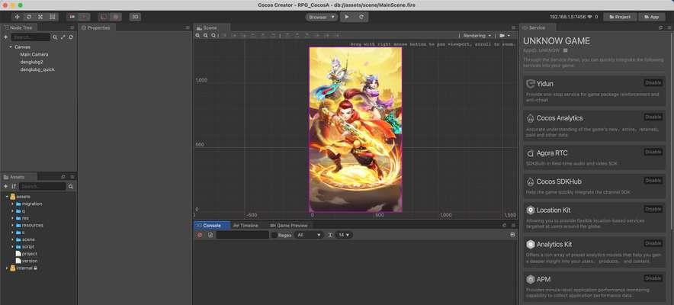Click the Assets sort mode icon

tap(14, 187)
